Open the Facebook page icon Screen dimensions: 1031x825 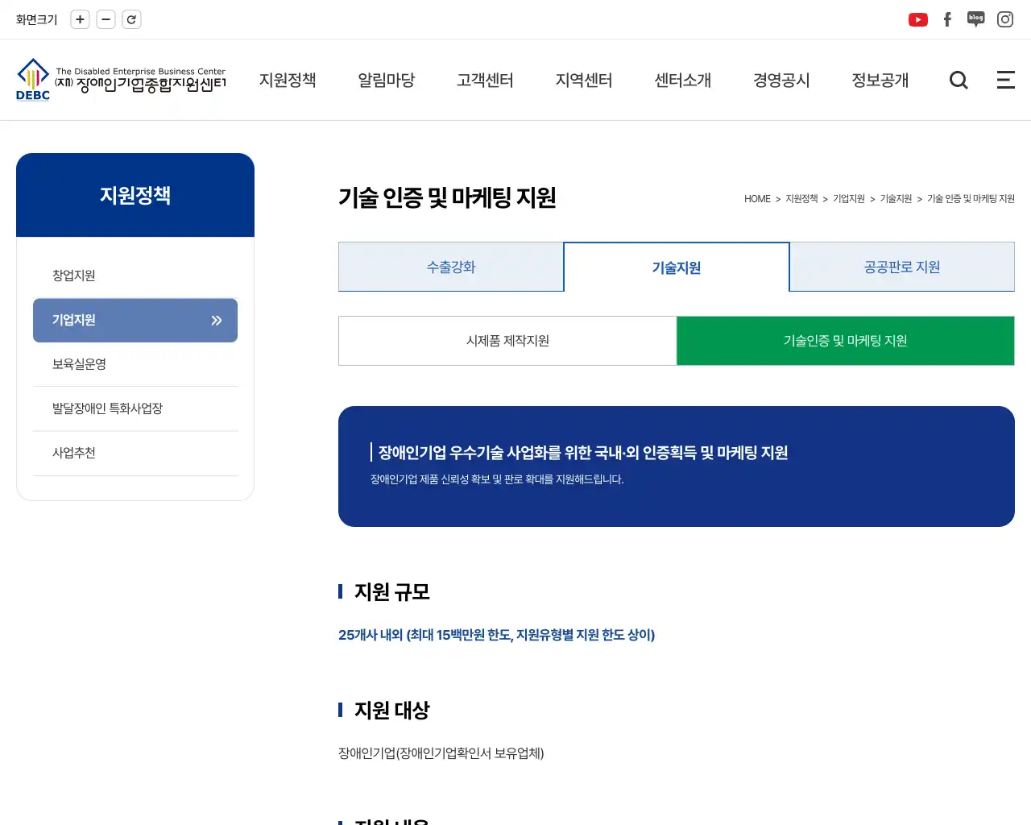[947, 19]
